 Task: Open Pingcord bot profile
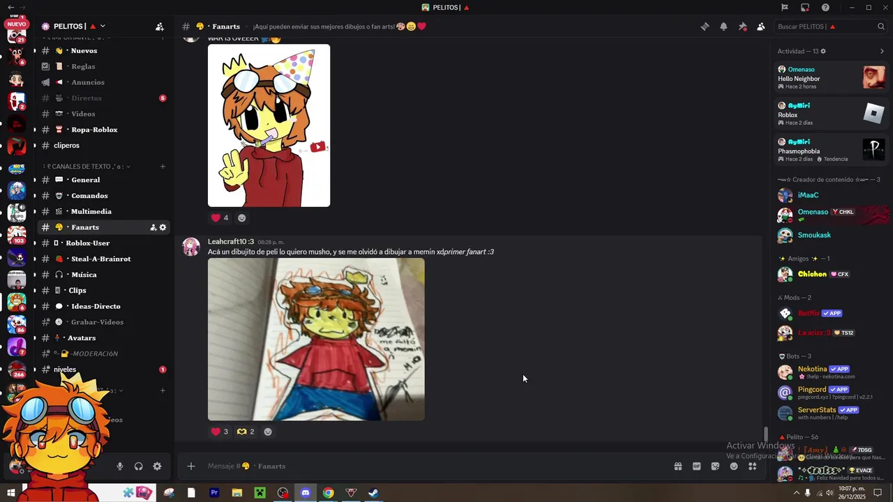[832, 393]
